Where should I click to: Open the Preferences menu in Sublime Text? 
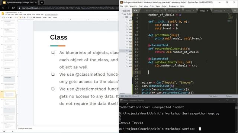pyautogui.click(x=174, y=6)
